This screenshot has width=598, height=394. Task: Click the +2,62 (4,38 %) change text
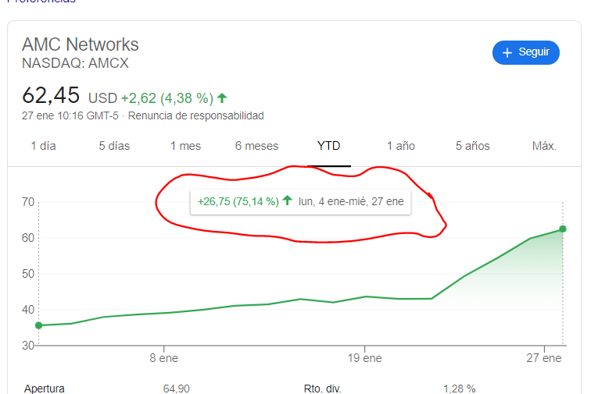coord(167,98)
